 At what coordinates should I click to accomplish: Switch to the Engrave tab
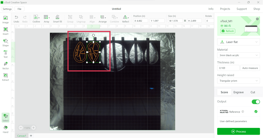[x=238, y=92]
